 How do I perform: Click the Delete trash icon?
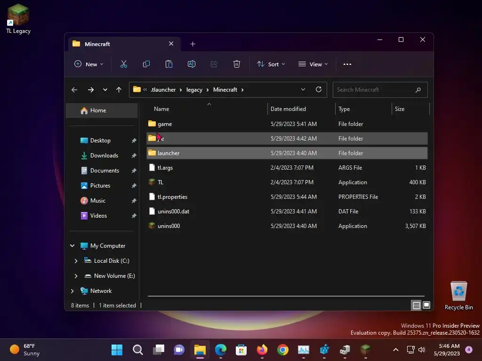point(237,64)
